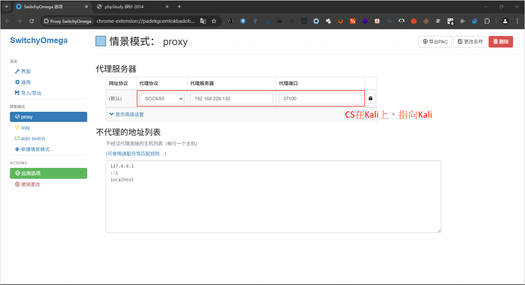Switch to the phpStudy 探针 2014 tab
The image size is (525, 285).
click(x=133, y=6)
